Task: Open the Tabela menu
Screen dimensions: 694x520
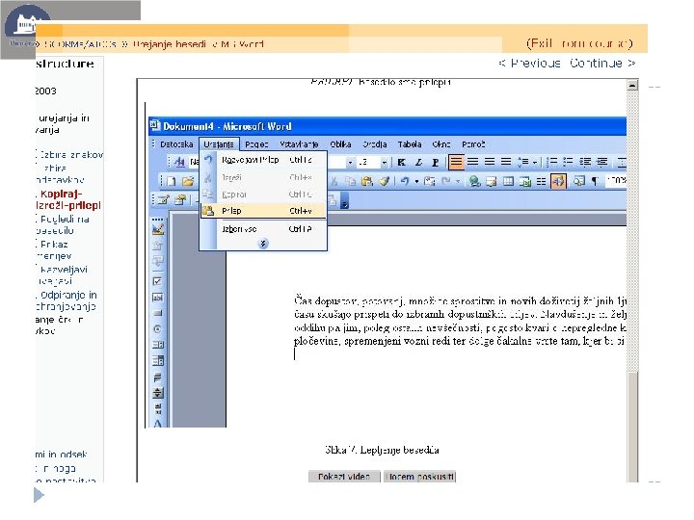Action: (x=410, y=144)
